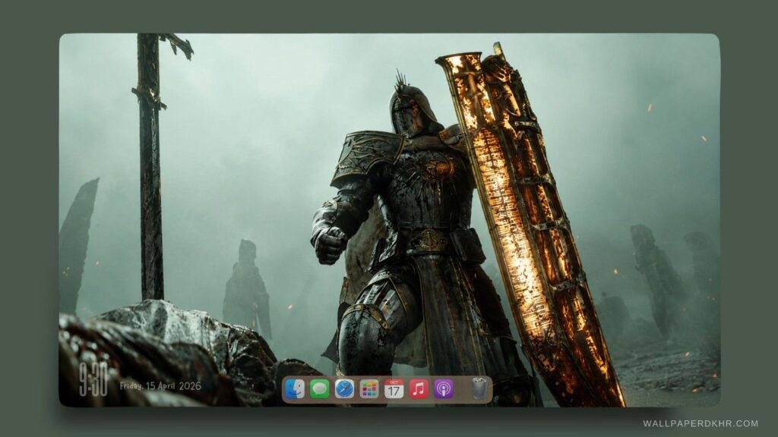Launch the Messages app in dock
Viewport: 778px width, 437px height.
320,389
